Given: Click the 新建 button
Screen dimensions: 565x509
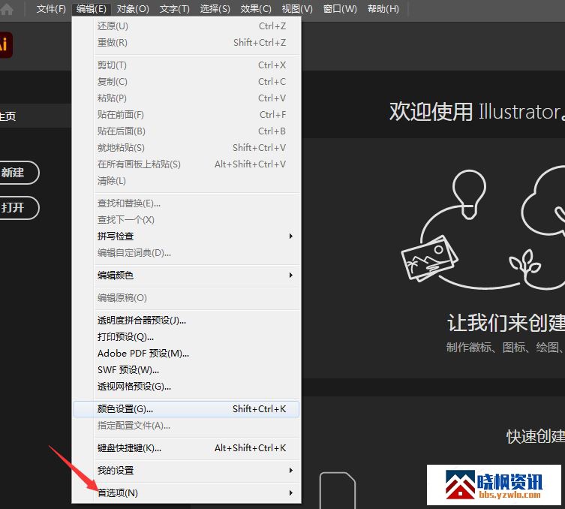Looking at the screenshot, I should tap(14, 173).
